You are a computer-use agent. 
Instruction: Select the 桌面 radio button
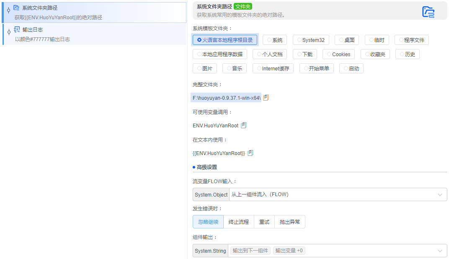(346, 39)
